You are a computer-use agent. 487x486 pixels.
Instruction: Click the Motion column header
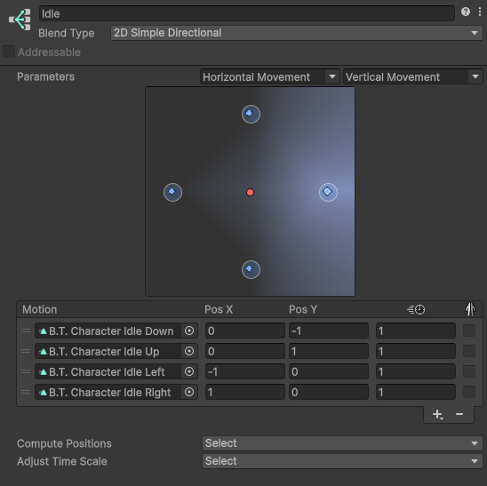(x=40, y=309)
